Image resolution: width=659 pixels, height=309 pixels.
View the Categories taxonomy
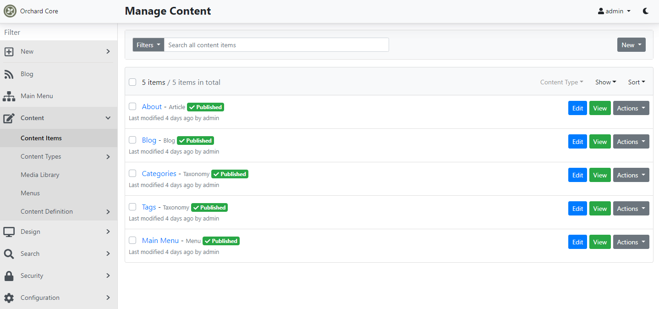point(600,175)
